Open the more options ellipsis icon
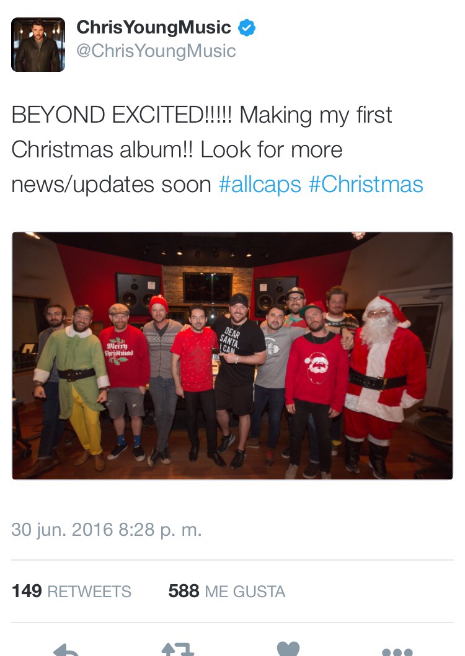This screenshot has height=656, width=465. 397,652
